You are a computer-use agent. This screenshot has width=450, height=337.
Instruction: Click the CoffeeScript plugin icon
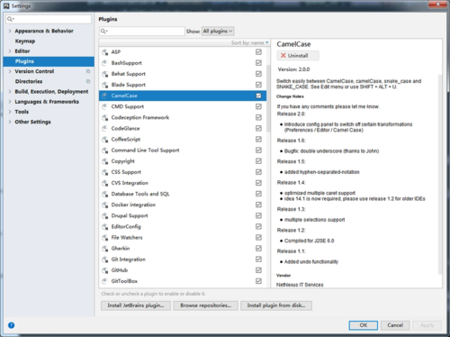coord(104,140)
